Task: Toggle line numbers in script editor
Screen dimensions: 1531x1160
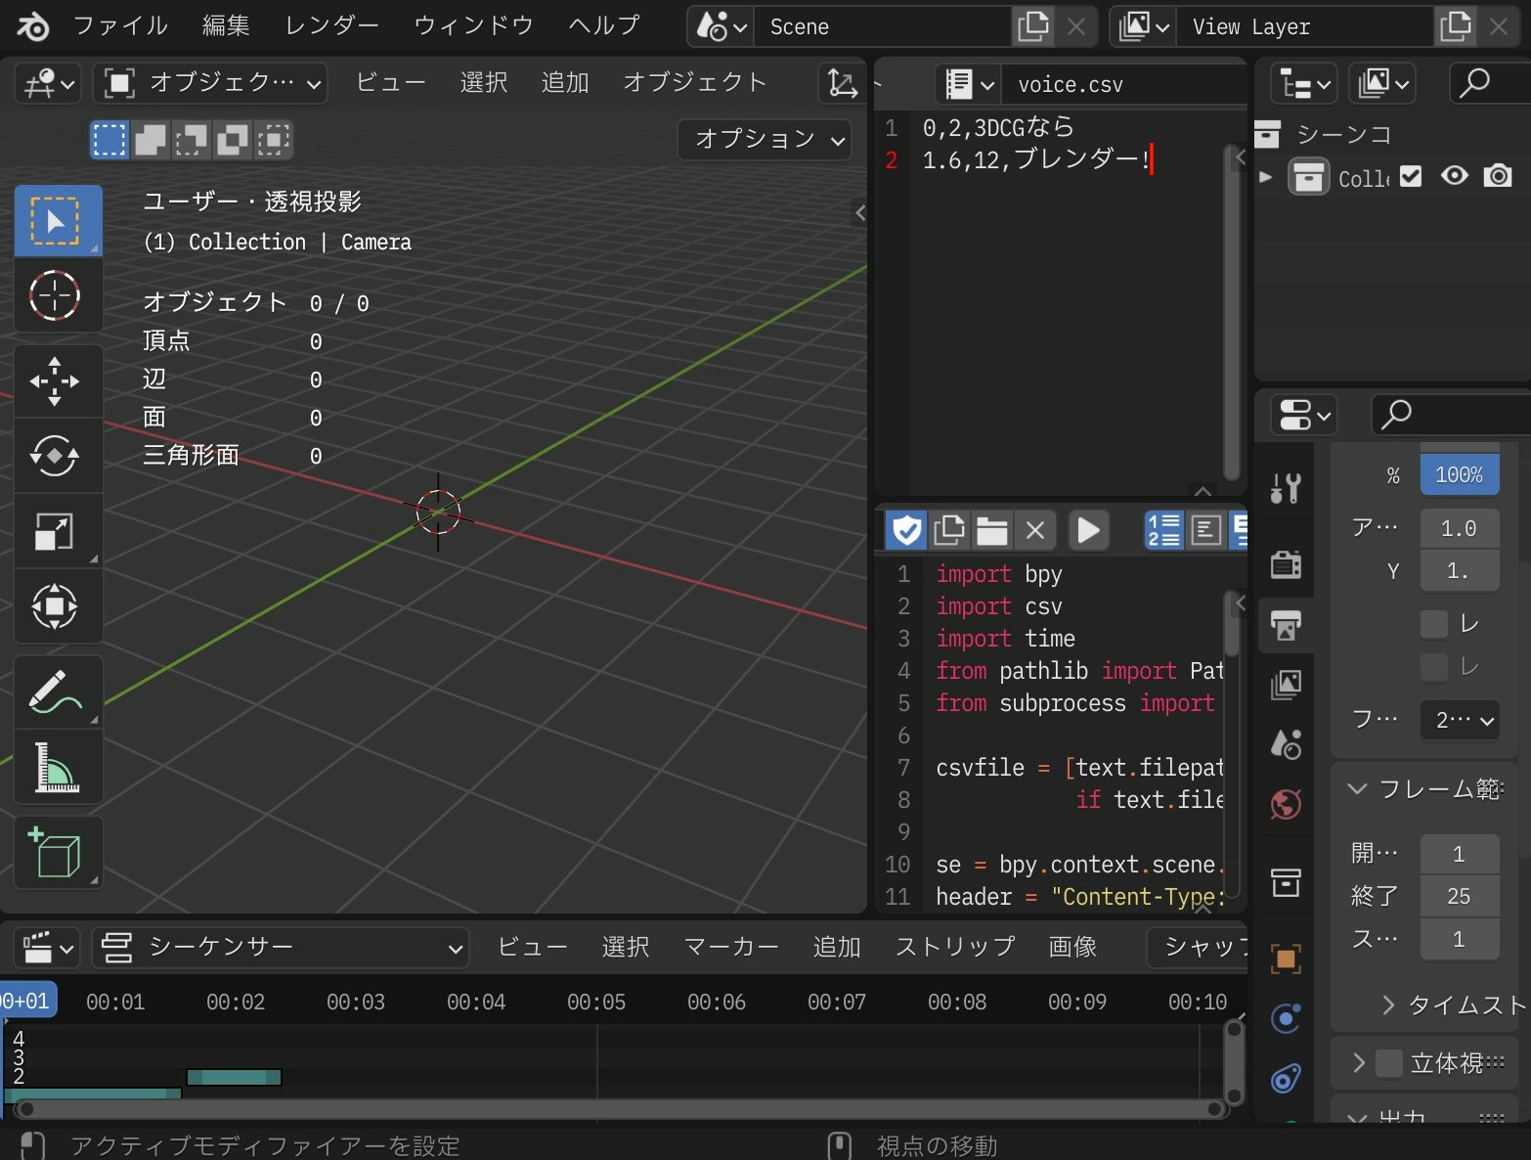Action: point(1164,530)
